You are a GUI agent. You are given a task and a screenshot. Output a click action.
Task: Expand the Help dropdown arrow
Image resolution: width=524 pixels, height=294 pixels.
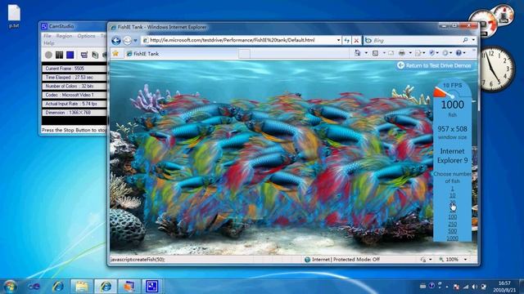(465, 53)
